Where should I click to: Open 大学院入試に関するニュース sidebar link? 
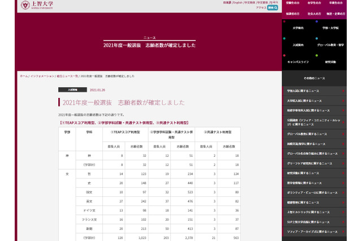(x=314, y=101)
